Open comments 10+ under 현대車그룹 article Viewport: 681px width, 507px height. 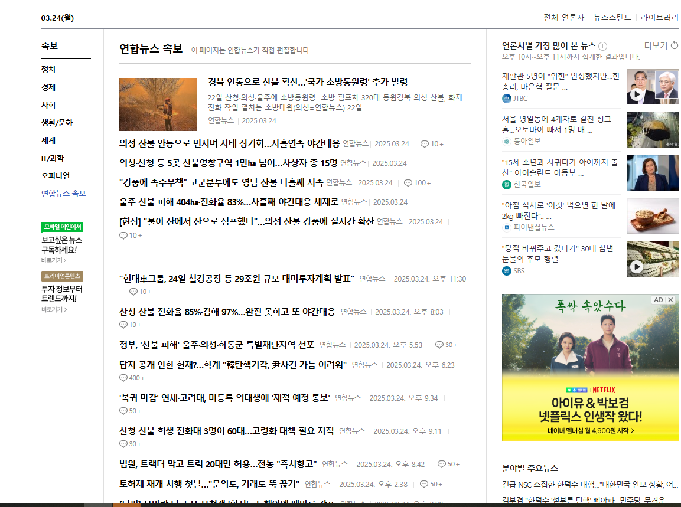141,292
